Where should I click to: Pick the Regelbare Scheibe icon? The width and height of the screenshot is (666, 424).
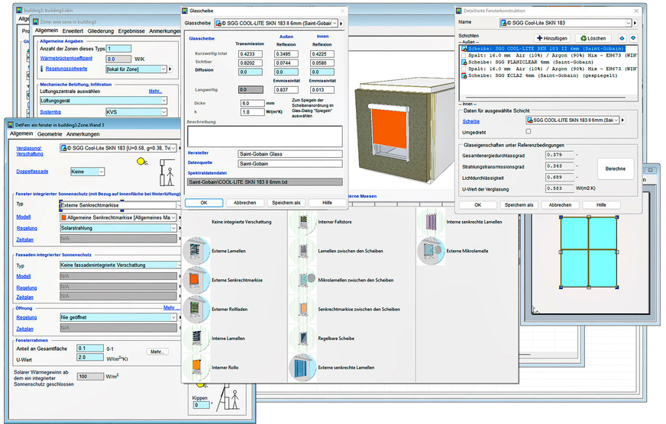point(302,339)
